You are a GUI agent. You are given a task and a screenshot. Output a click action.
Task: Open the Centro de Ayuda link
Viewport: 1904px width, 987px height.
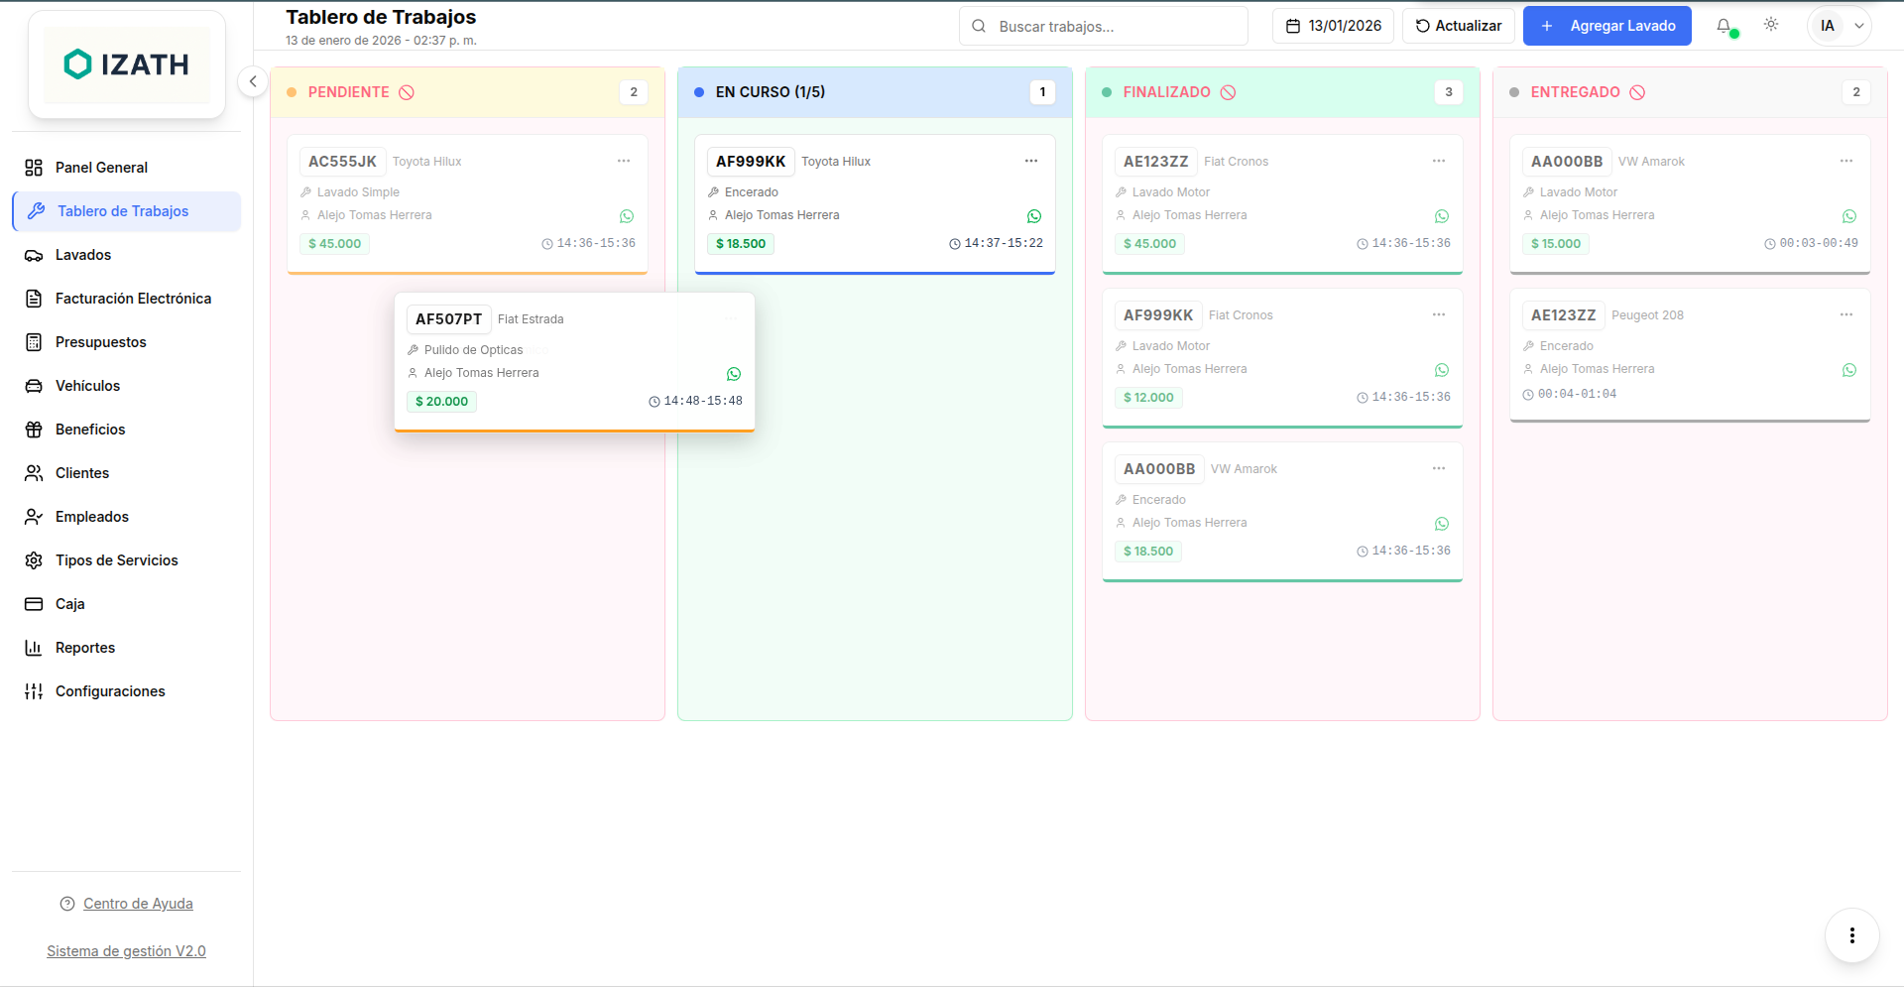138,904
